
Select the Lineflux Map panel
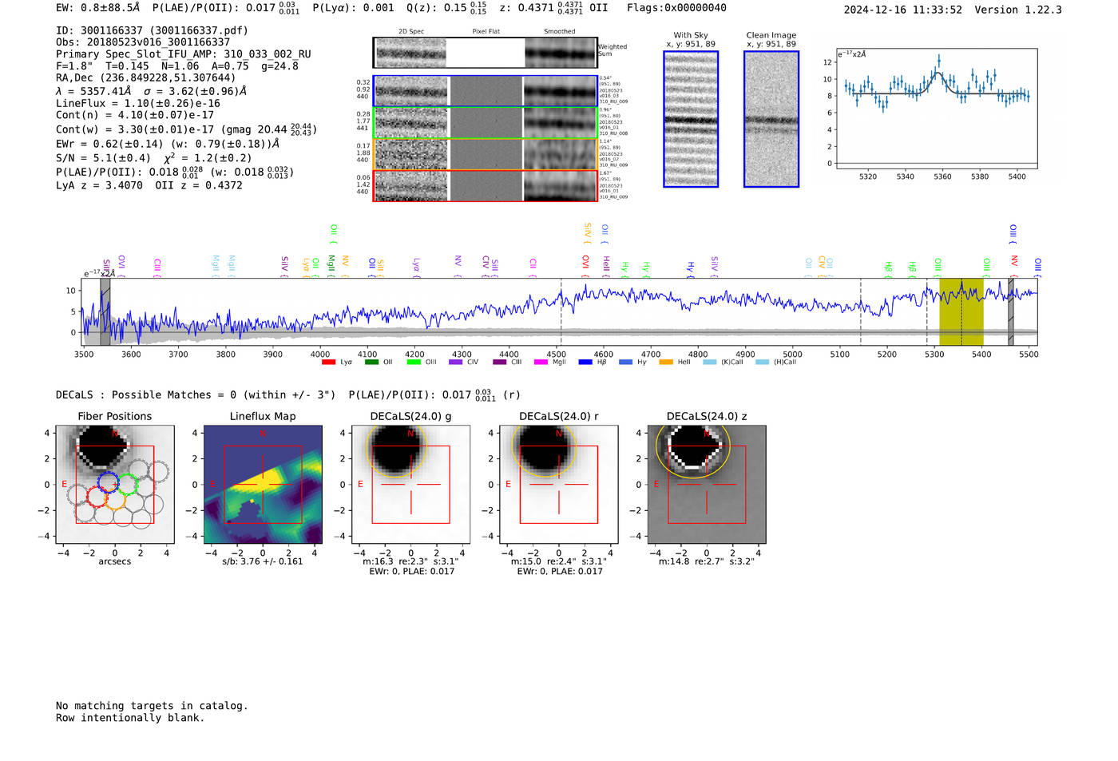(263, 484)
